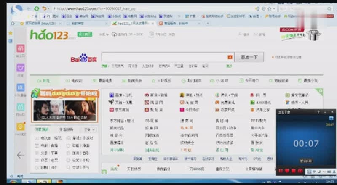Switch to the fourth browser tab with the red icon
Image resolution: width=337 pixels, height=185 pixels.
[x=179, y=24]
